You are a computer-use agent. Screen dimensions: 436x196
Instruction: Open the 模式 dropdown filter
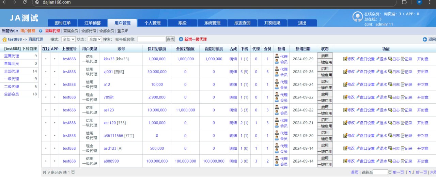click(x=68, y=40)
